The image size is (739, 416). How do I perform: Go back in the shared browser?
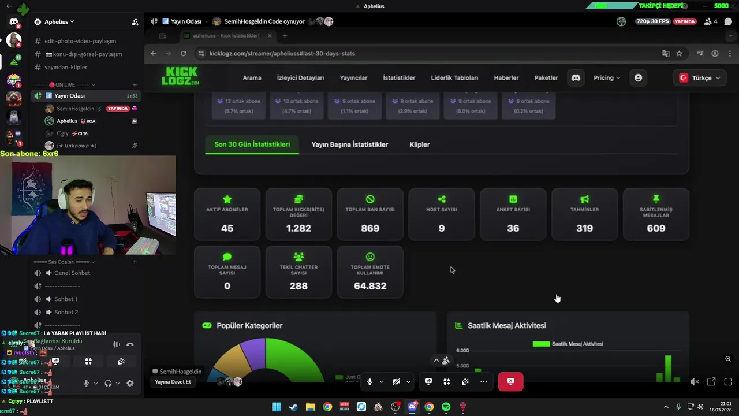coord(154,53)
